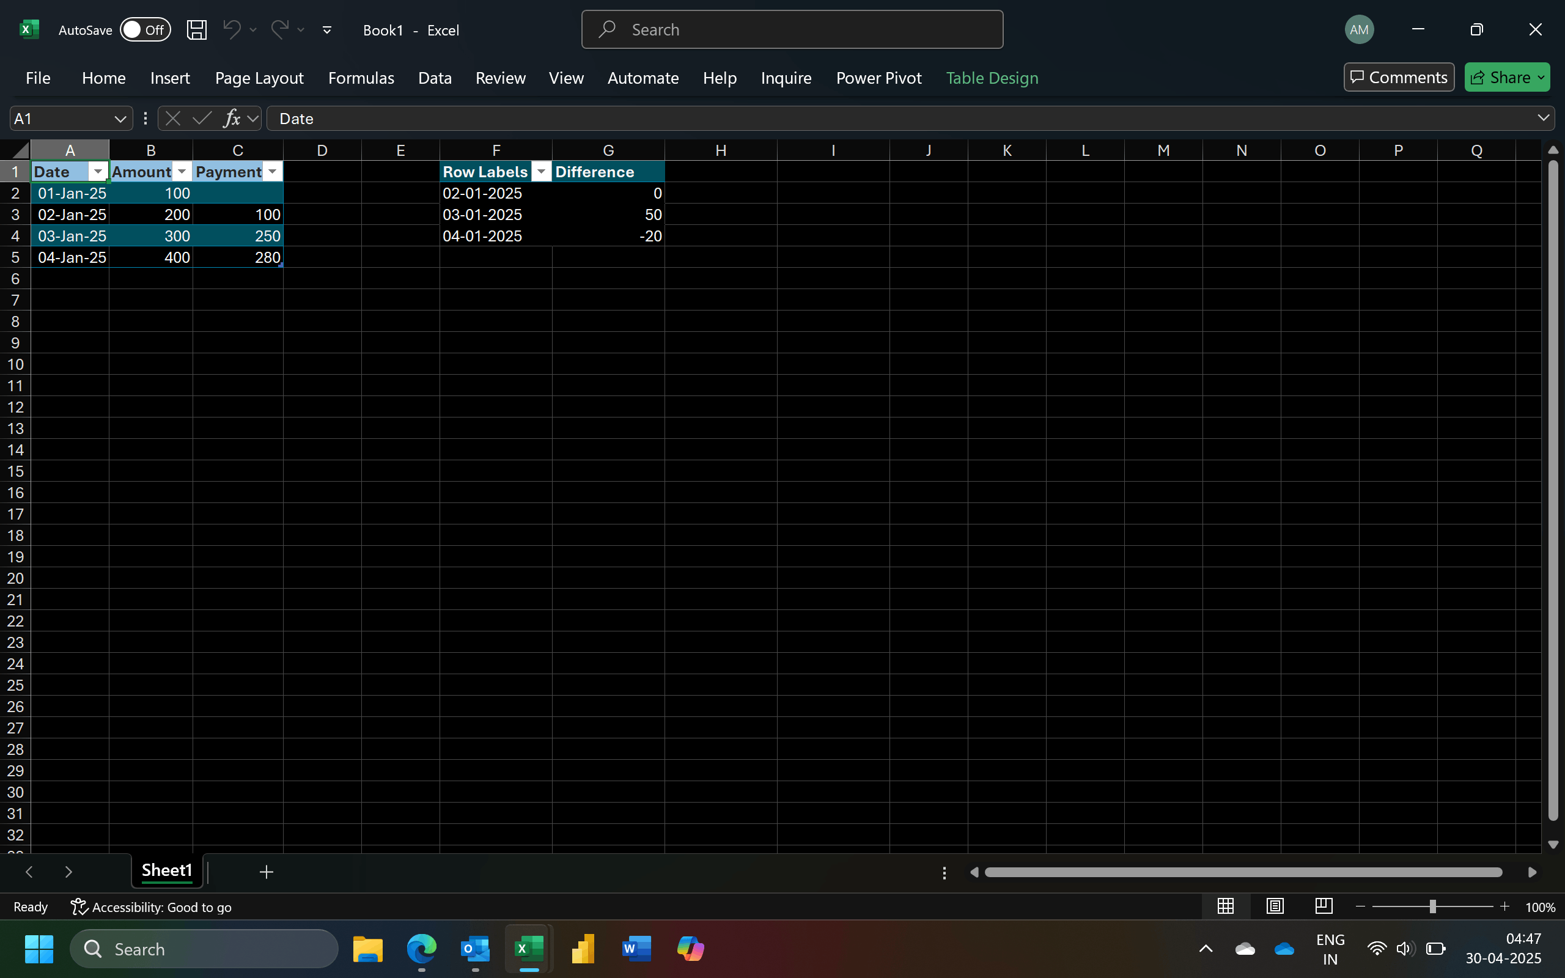1565x978 pixels.
Task: Click the Select All corner triangle
Action: point(20,151)
